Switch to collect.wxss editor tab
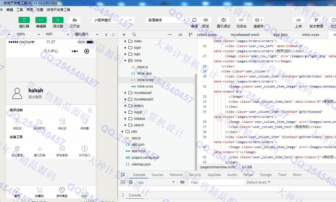This screenshot has height=202, width=336. tap(206, 35)
